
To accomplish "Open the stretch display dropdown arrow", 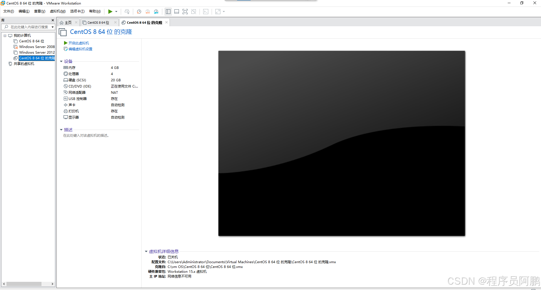I will [224, 12].
